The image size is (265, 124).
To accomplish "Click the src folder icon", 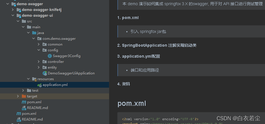I will pos(24,21).
